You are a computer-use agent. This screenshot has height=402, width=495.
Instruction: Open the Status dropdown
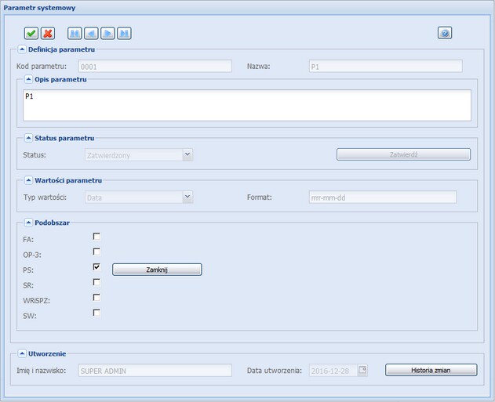(x=187, y=154)
